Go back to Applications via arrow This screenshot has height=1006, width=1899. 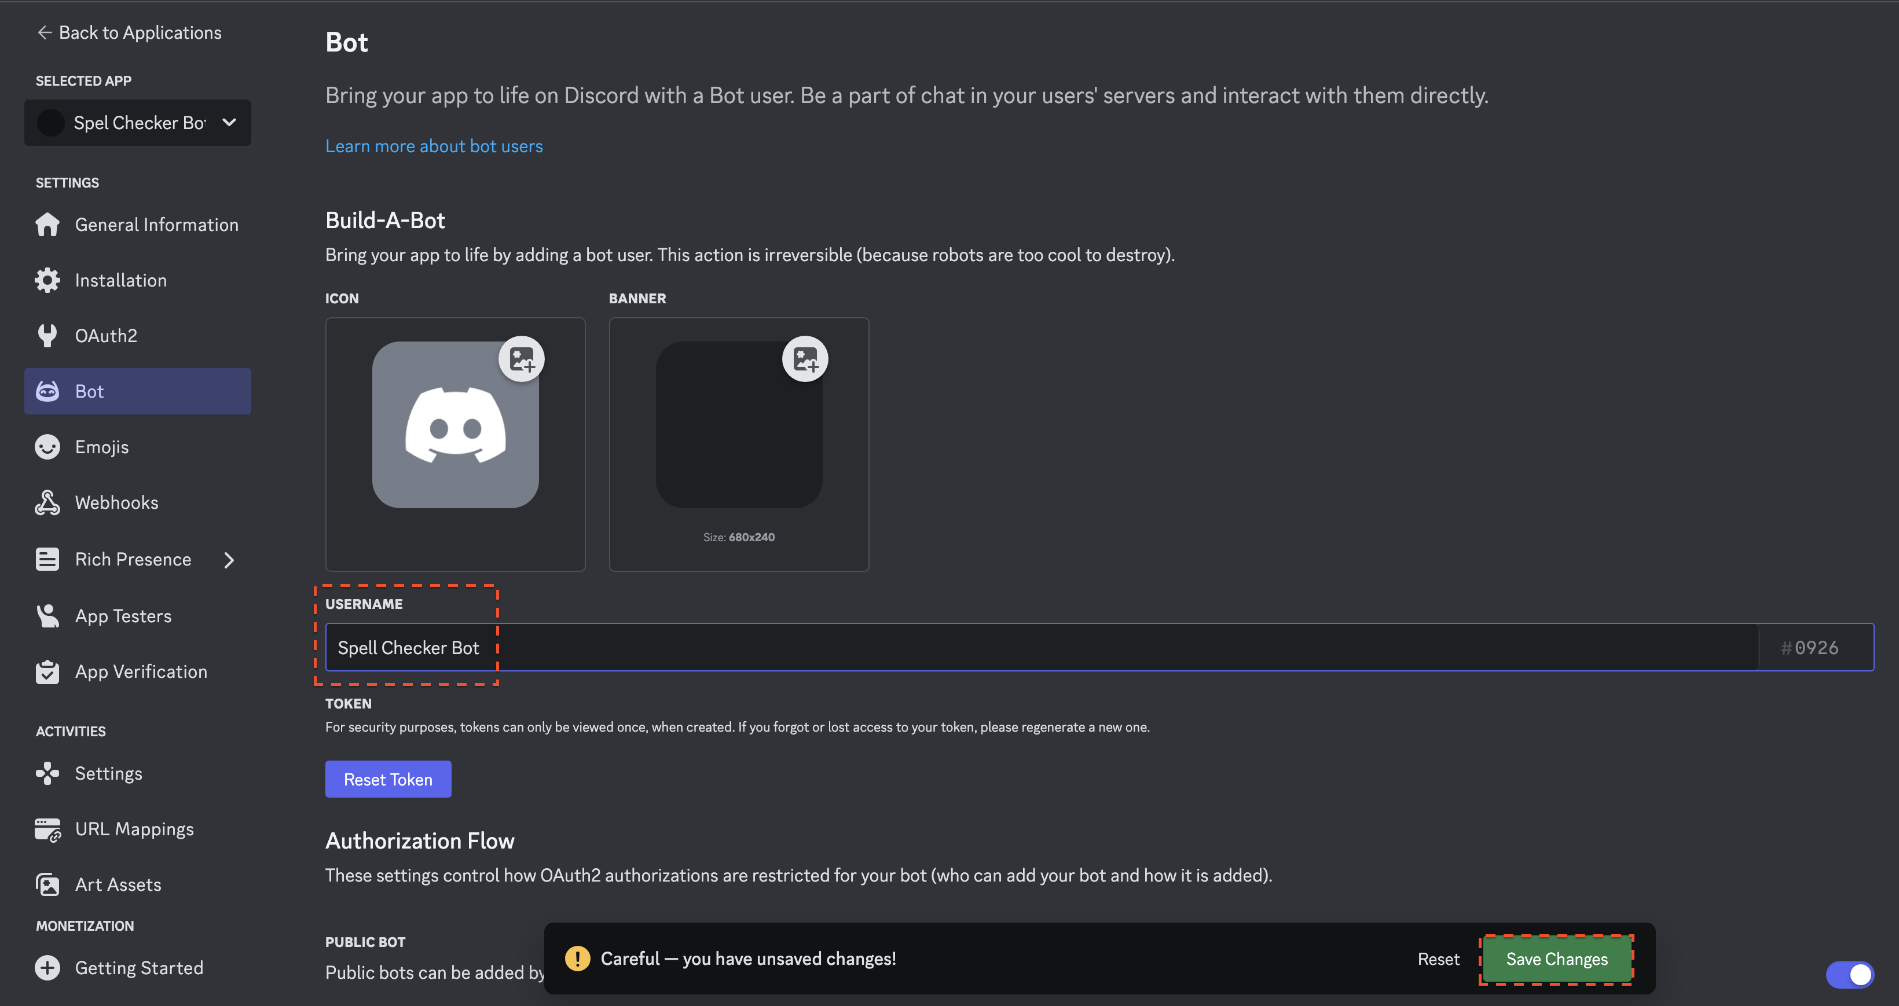(x=44, y=32)
